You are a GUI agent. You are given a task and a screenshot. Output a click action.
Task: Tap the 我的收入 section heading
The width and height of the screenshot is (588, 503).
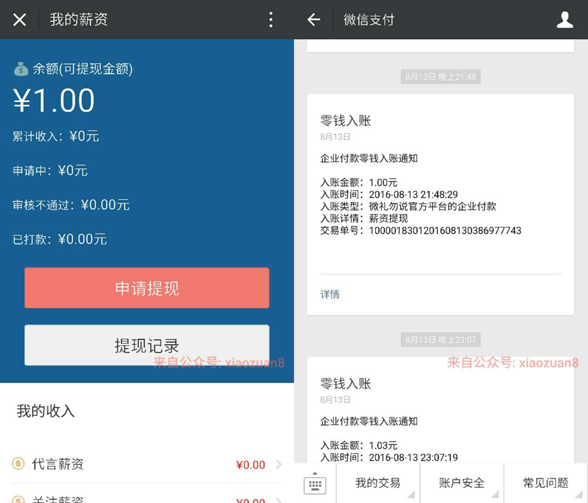point(45,411)
